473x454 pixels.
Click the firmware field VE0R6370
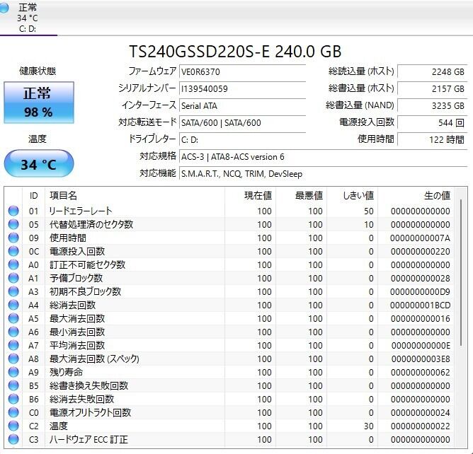click(242, 71)
